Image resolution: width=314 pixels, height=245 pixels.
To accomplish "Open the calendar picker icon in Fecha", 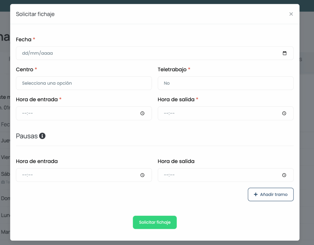I will pos(284,53).
